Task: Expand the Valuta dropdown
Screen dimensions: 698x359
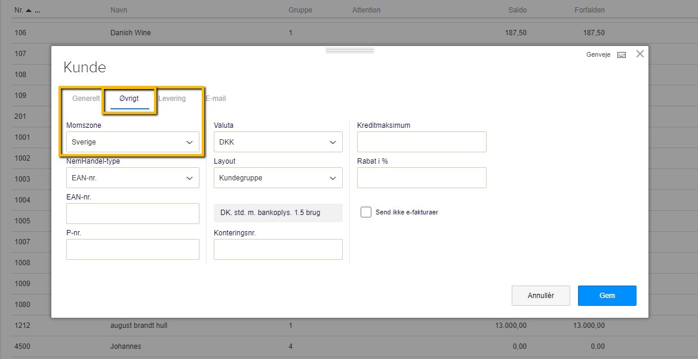Action: pyautogui.click(x=278, y=142)
